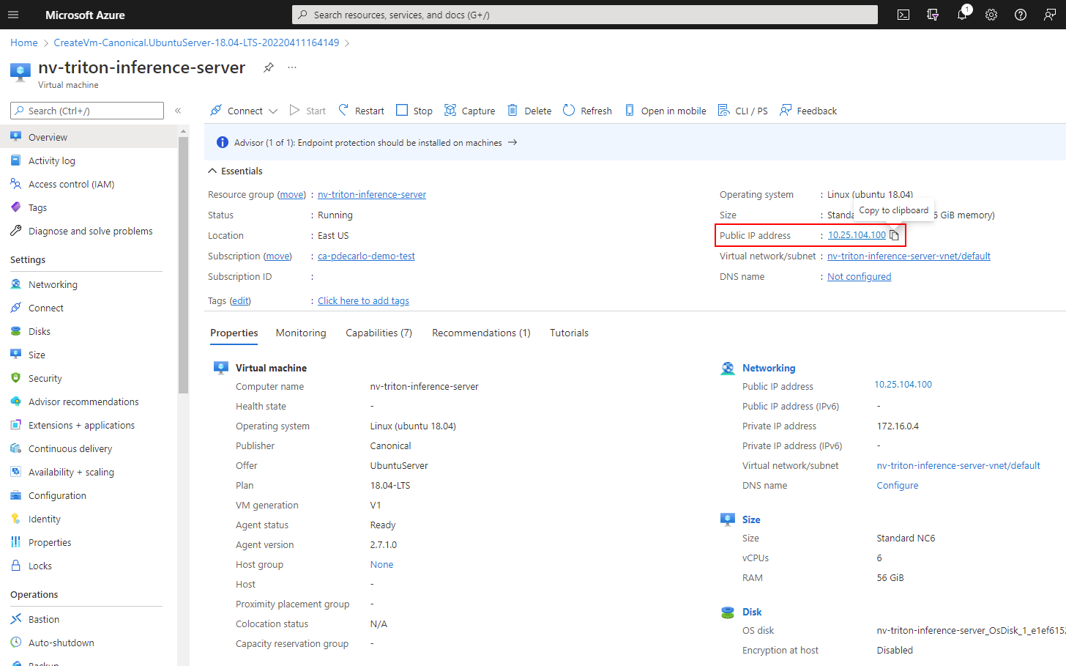Image resolution: width=1066 pixels, height=666 pixels.
Task: Collapse the left sidebar menu
Action: point(178,111)
